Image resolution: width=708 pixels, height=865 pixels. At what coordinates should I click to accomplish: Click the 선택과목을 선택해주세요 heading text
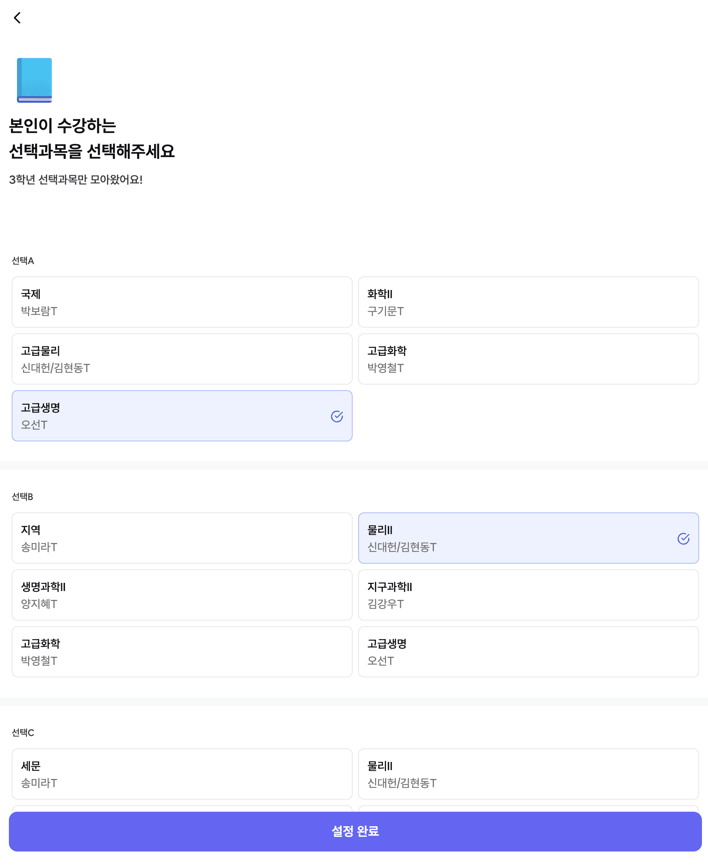(x=92, y=151)
